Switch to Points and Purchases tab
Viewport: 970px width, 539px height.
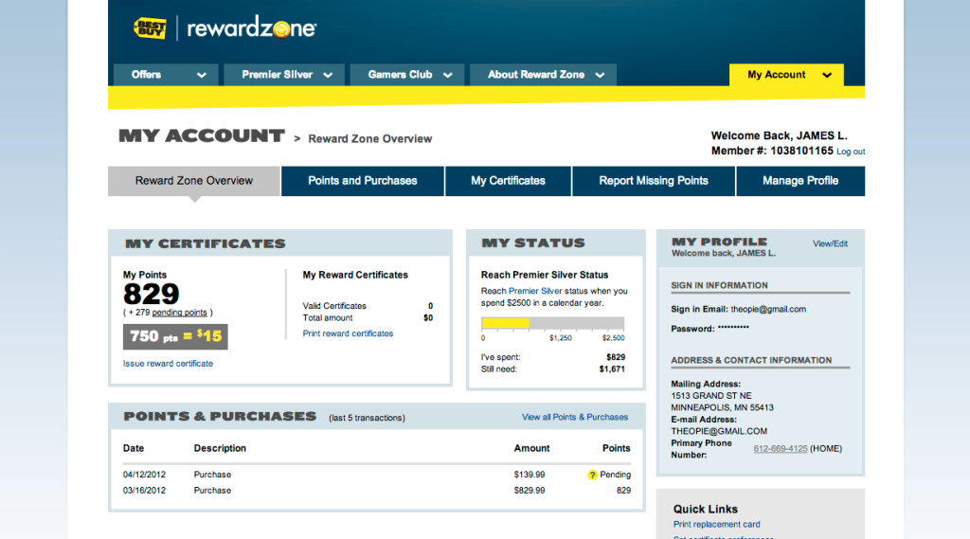coord(363,181)
